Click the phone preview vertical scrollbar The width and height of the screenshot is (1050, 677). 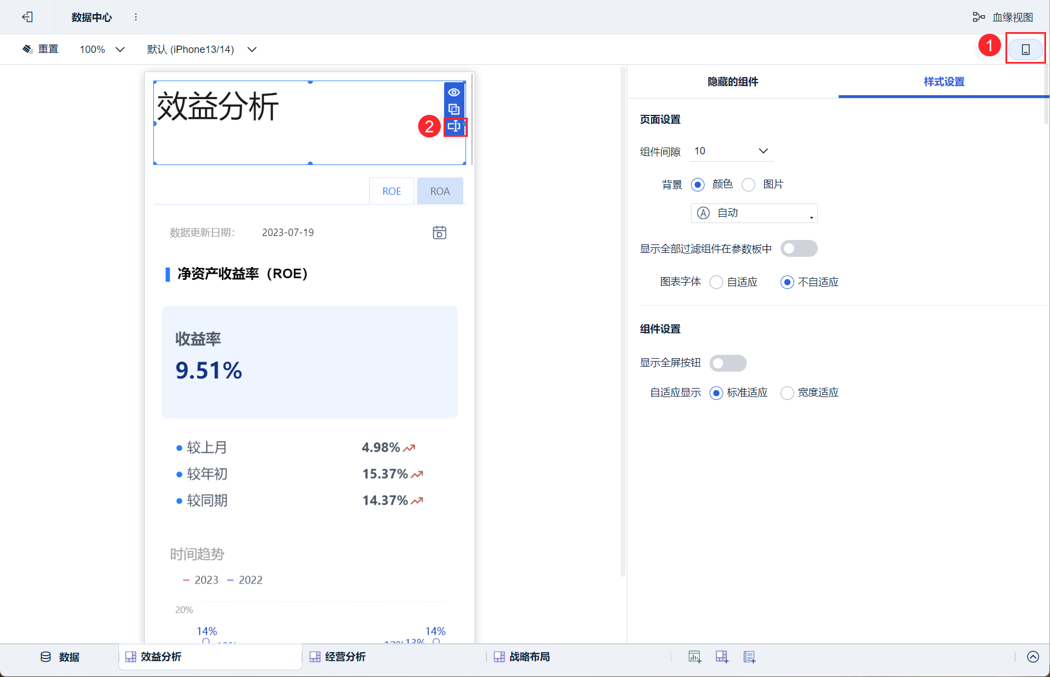(x=472, y=121)
